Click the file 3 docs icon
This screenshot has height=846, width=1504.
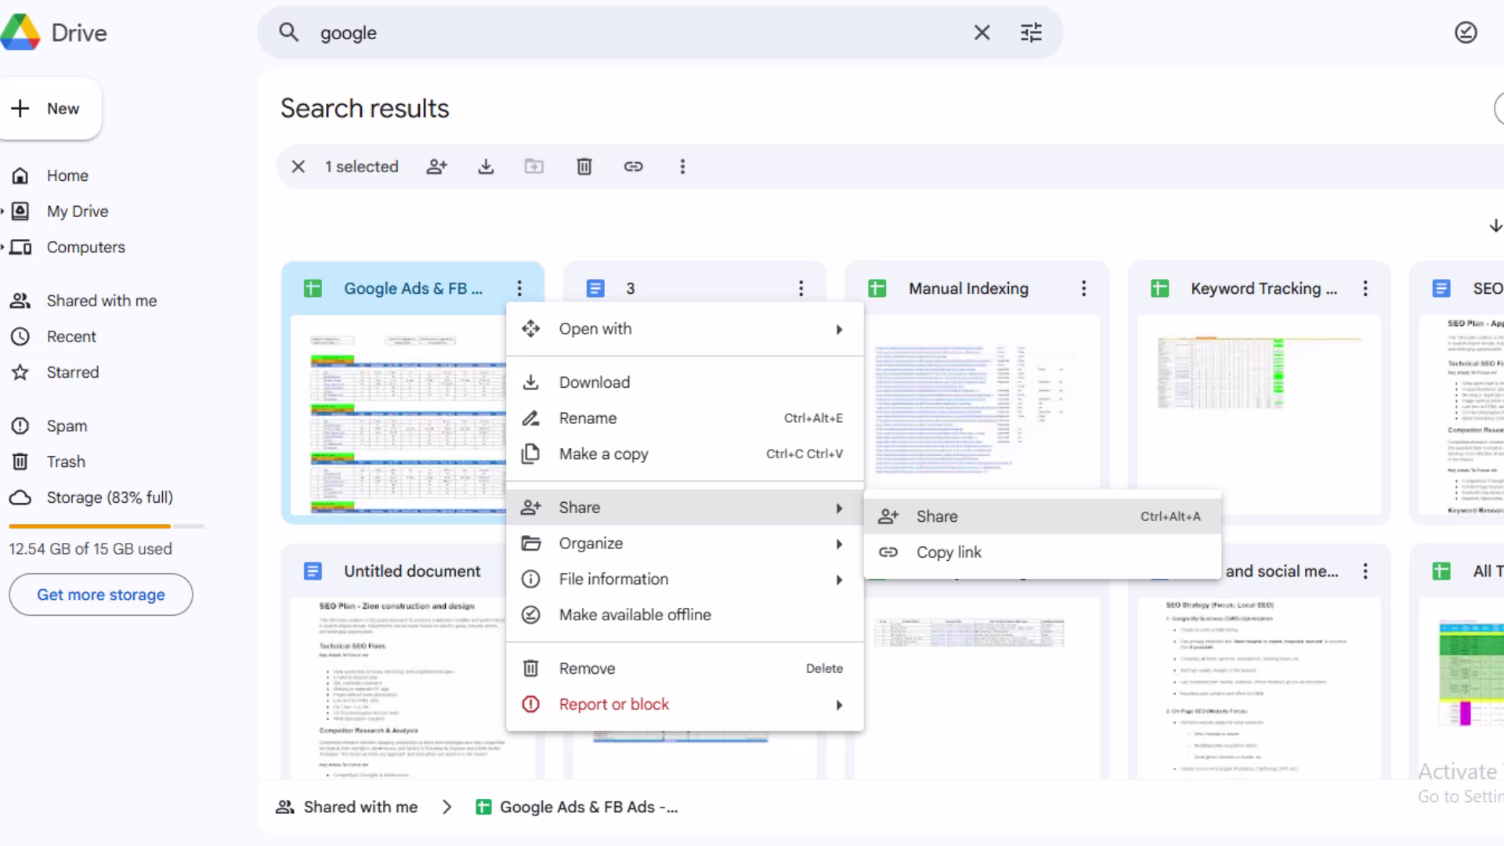pyautogui.click(x=595, y=288)
